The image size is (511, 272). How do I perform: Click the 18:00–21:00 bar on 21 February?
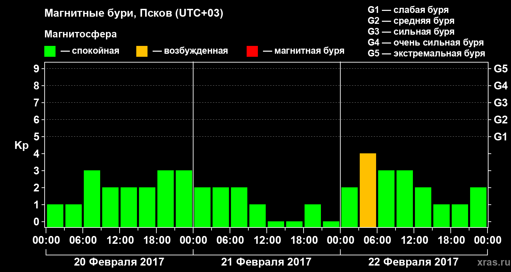(x=313, y=216)
